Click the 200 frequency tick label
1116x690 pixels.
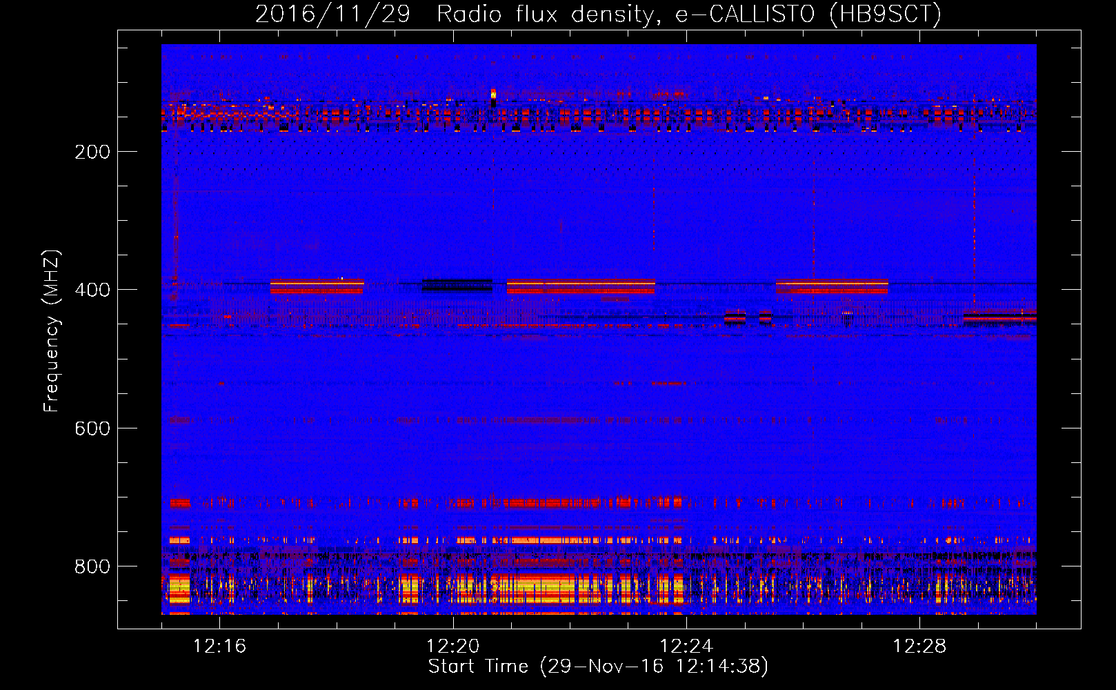92,152
